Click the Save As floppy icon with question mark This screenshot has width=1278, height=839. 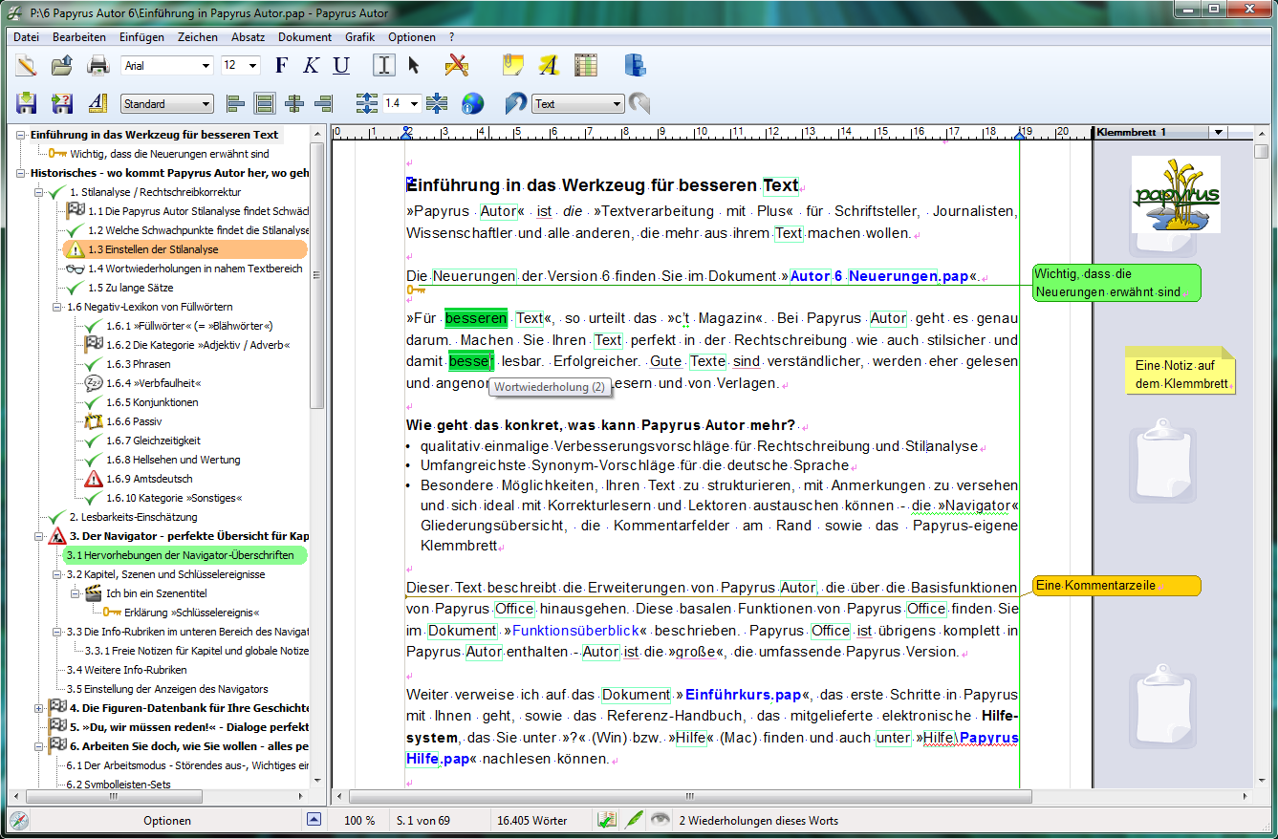click(x=62, y=103)
